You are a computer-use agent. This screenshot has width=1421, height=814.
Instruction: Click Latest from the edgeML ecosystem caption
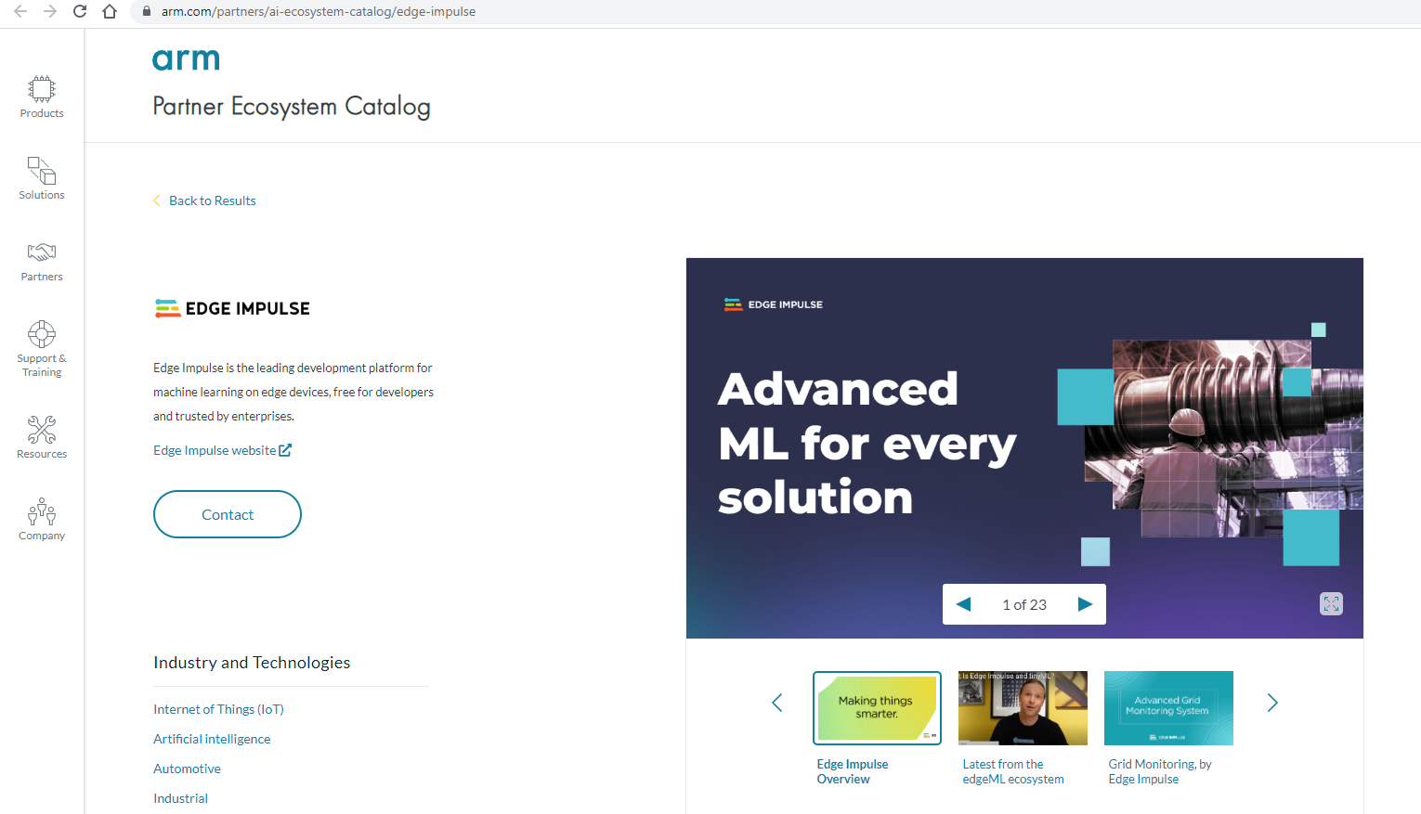[x=1013, y=771]
